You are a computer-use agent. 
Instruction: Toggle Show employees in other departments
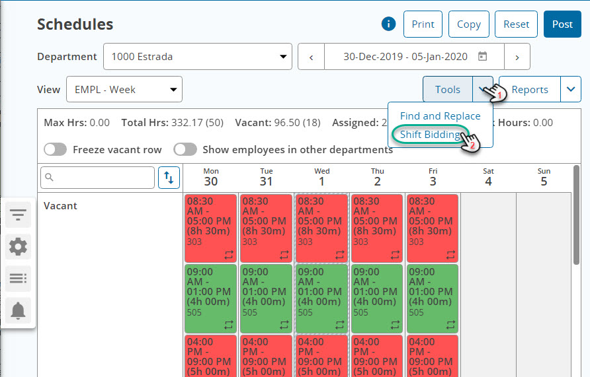coord(185,149)
